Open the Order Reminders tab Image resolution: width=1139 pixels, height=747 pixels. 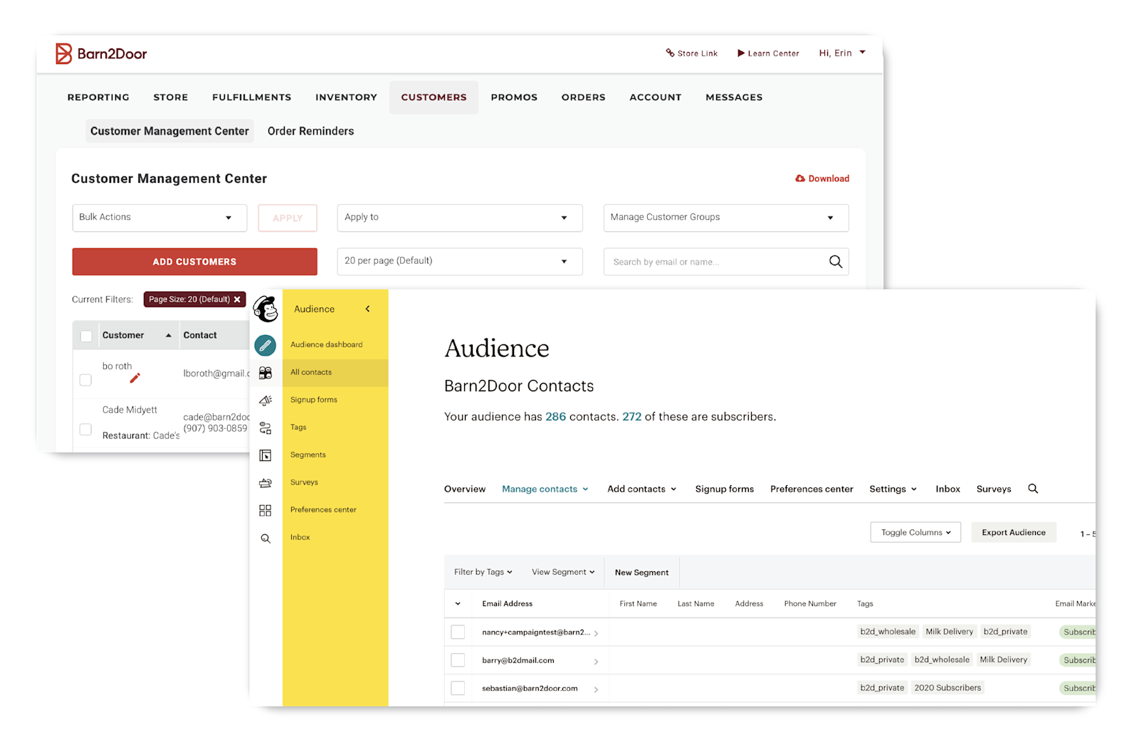click(310, 131)
